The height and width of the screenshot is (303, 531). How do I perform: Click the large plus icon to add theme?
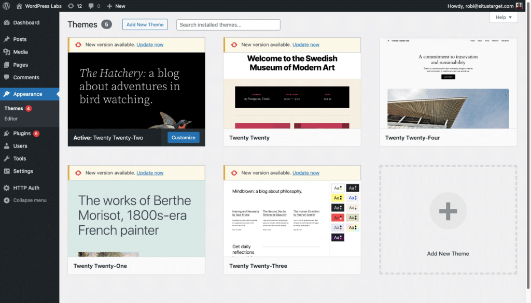click(x=448, y=211)
